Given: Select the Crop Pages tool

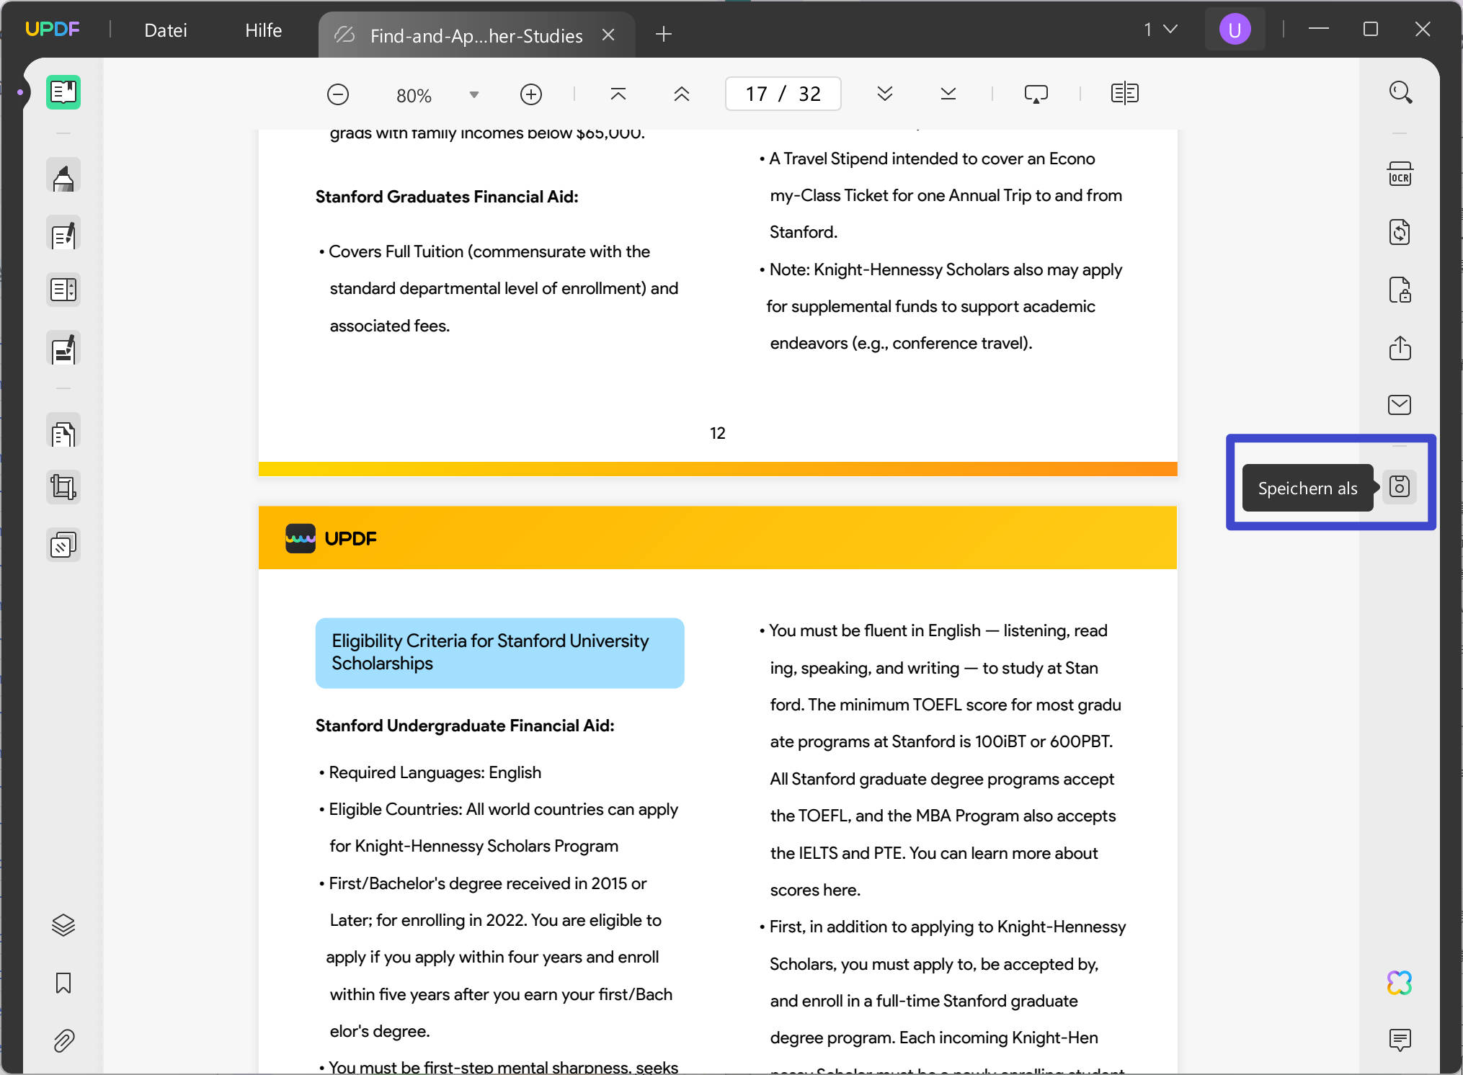Looking at the screenshot, I should [63, 487].
